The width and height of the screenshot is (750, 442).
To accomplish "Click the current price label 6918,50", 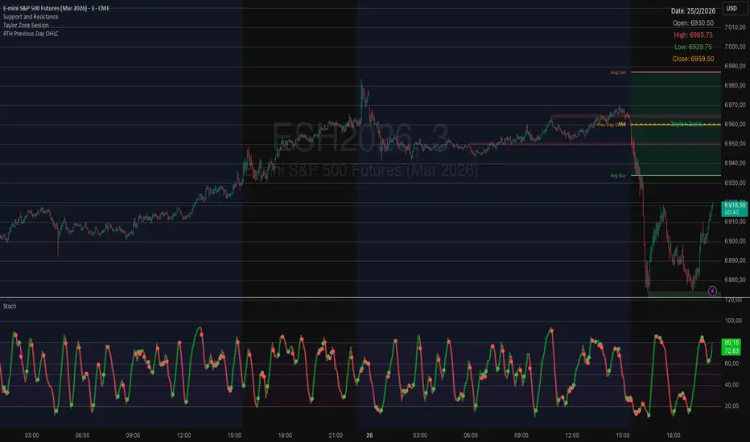I will click(735, 205).
